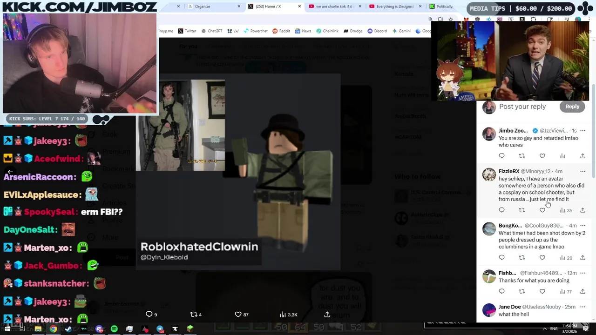Image resolution: width=596 pixels, height=335 pixels.
Task: Like Fishb's comment
Action: pos(542,291)
